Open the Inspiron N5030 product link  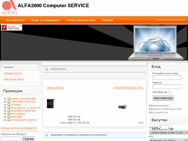pos(55,87)
